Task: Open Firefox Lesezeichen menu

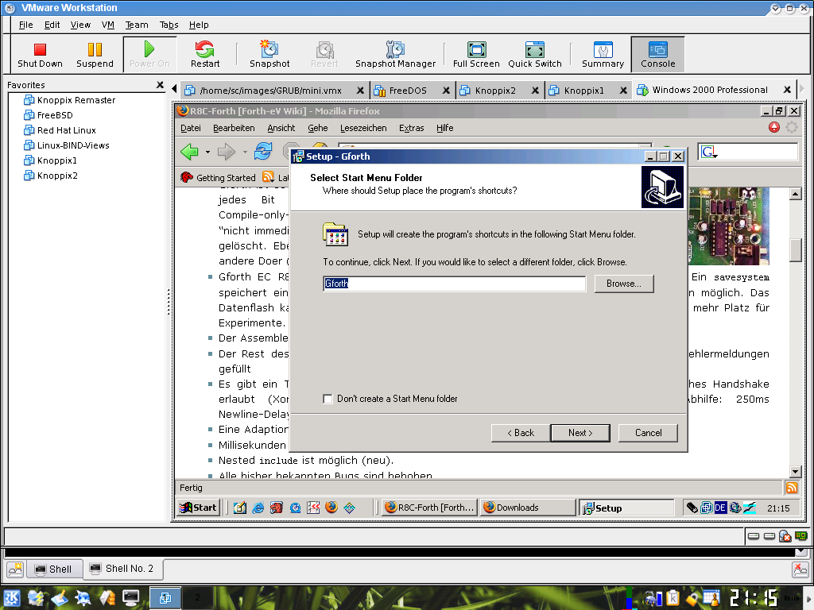Action: coord(363,128)
